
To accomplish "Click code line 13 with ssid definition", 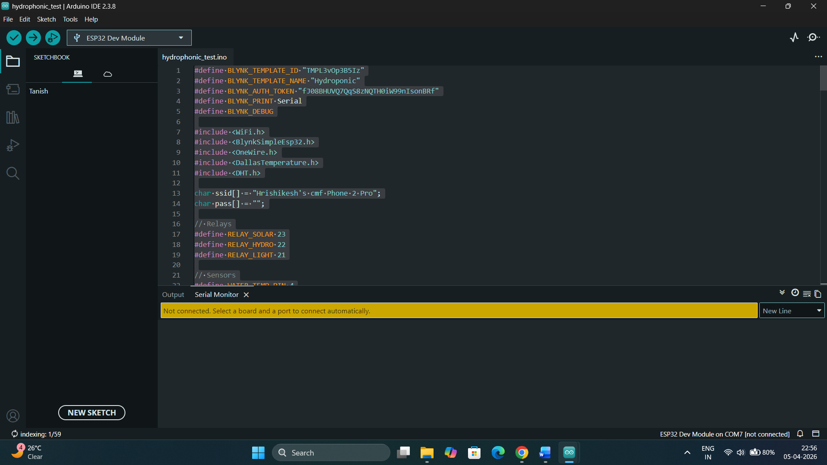I will coord(288,193).
